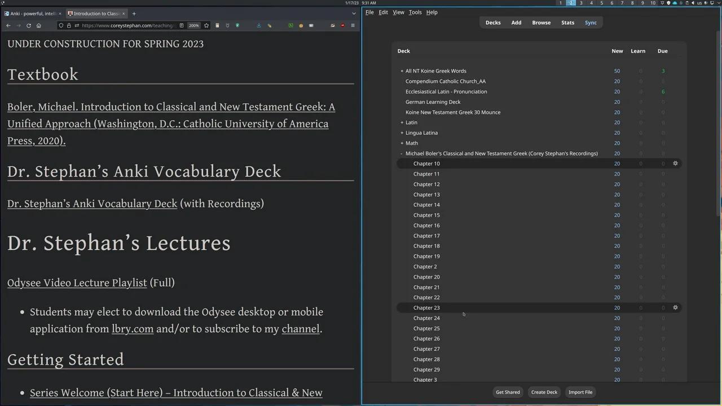Click the Create Deck button
Image resolution: width=722 pixels, height=406 pixels.
coord(544,392)
